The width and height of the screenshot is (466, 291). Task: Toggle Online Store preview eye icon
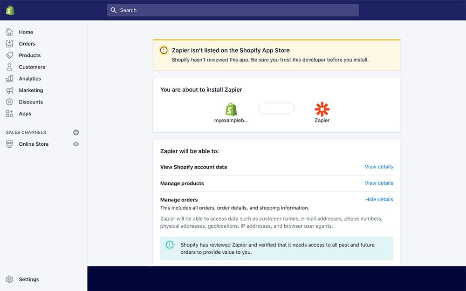tap(76, 144)
